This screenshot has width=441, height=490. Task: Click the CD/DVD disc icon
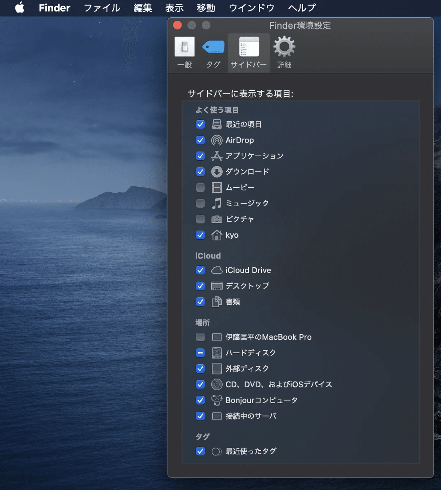(x=217, y=385)
